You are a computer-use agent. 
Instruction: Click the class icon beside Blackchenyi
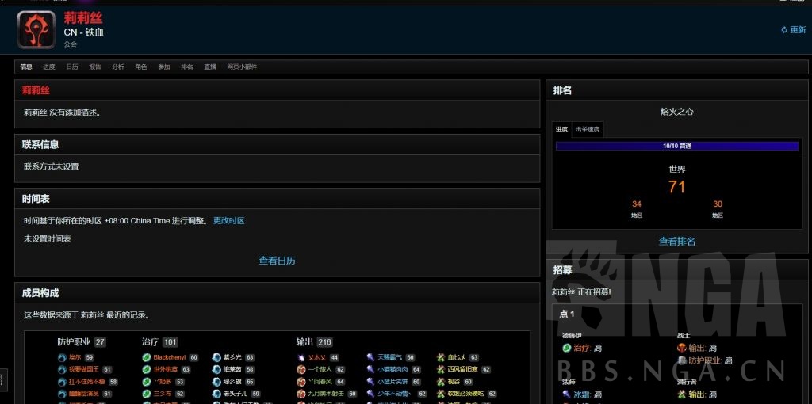click(x=147, y=357)
